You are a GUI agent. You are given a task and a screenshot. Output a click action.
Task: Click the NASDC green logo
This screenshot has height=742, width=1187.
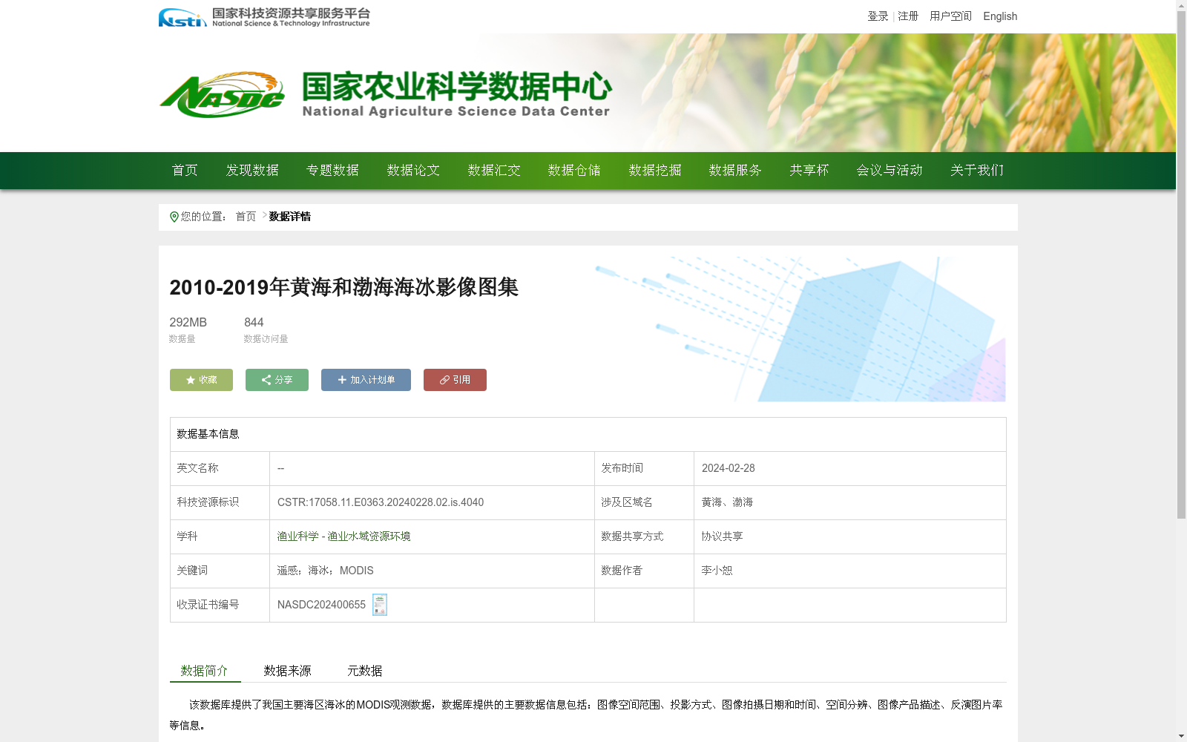pos(222,95)
